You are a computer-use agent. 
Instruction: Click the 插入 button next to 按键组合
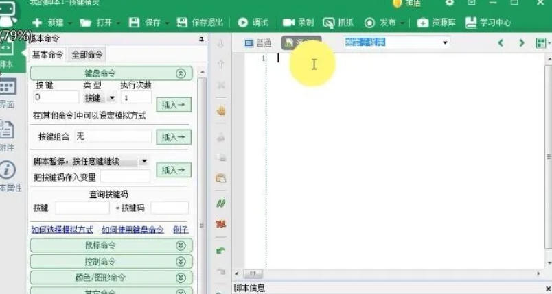point(173,137)
